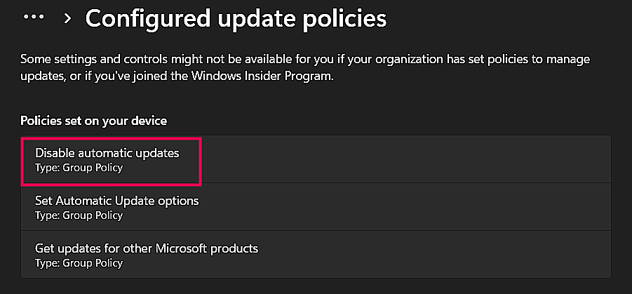Image resolution: width=632 pixels, height=294 pixels.
Task: Click the "Policies set on your device" heading
Action: coord(94,121)
